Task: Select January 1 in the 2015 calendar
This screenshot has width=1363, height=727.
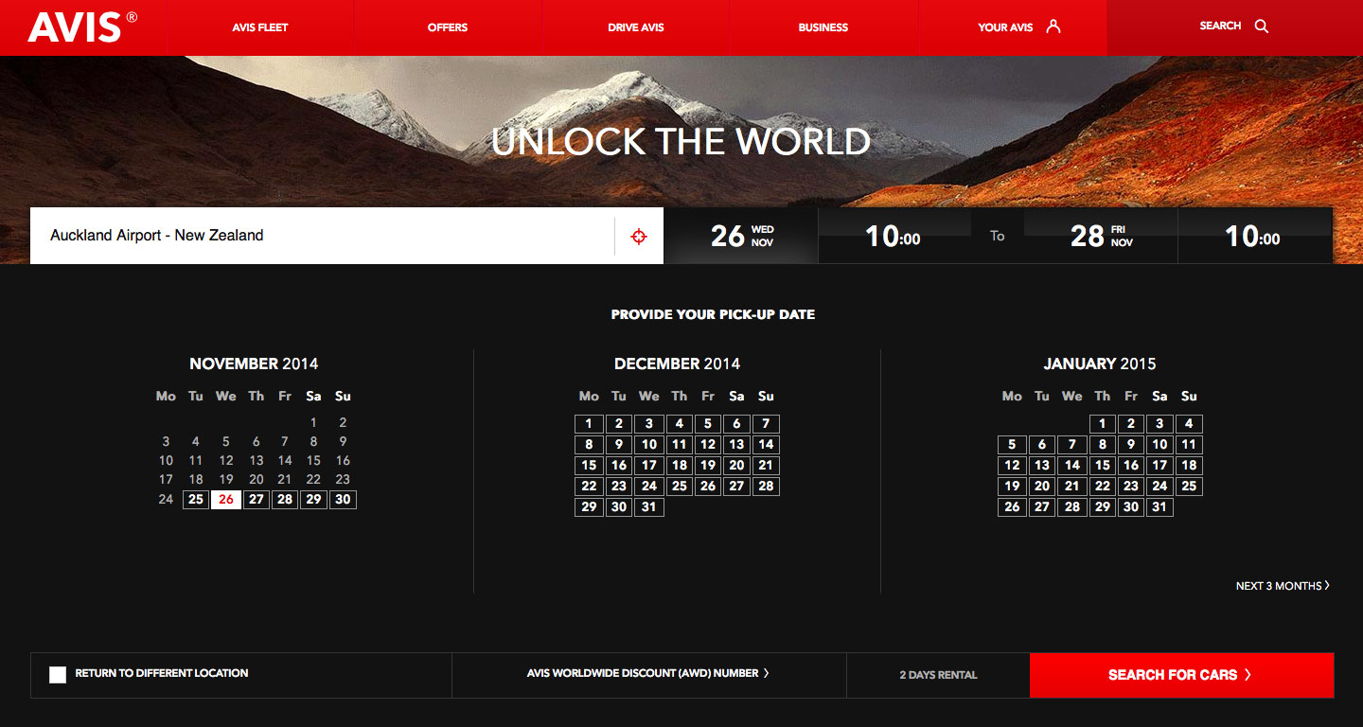Action: coord(1102,424)
